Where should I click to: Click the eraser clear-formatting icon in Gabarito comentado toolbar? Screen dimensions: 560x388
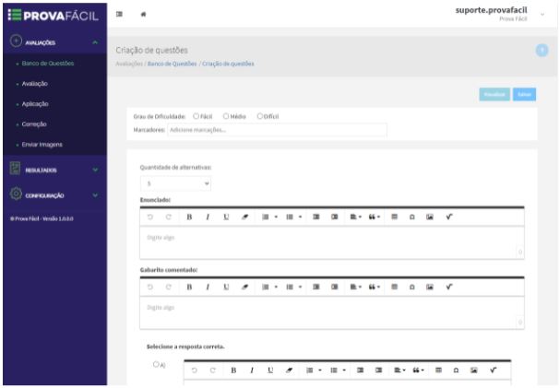244,287
